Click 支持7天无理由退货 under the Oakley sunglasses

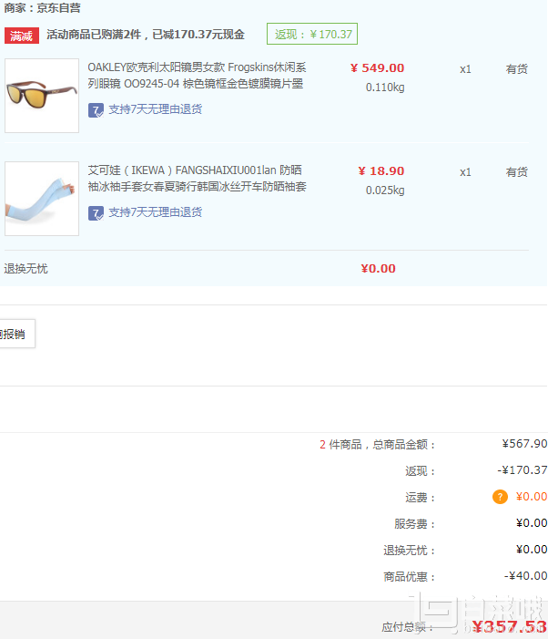(156, 109)
